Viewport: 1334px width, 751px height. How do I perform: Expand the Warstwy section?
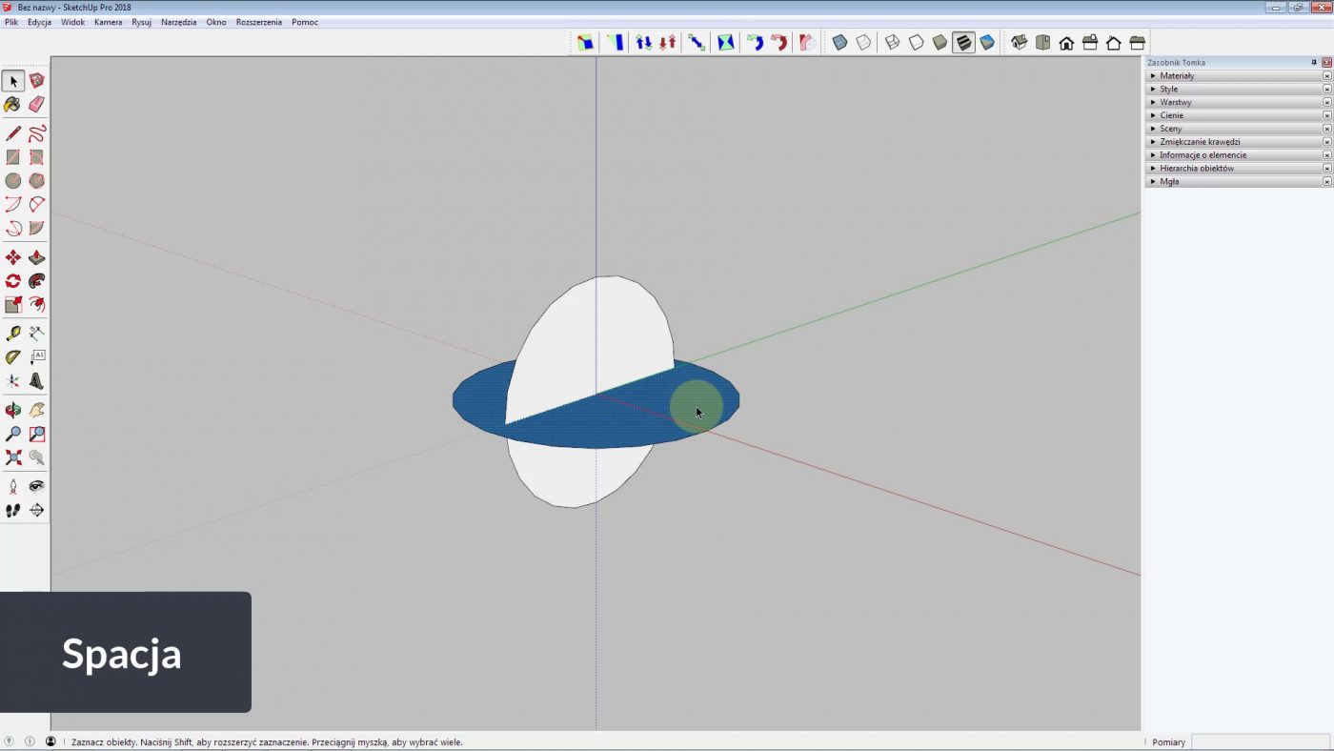1176,102
